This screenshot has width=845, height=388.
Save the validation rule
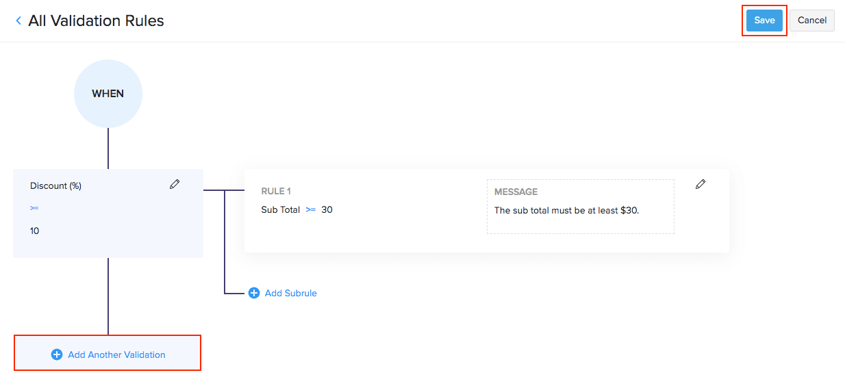click(764, 21)
